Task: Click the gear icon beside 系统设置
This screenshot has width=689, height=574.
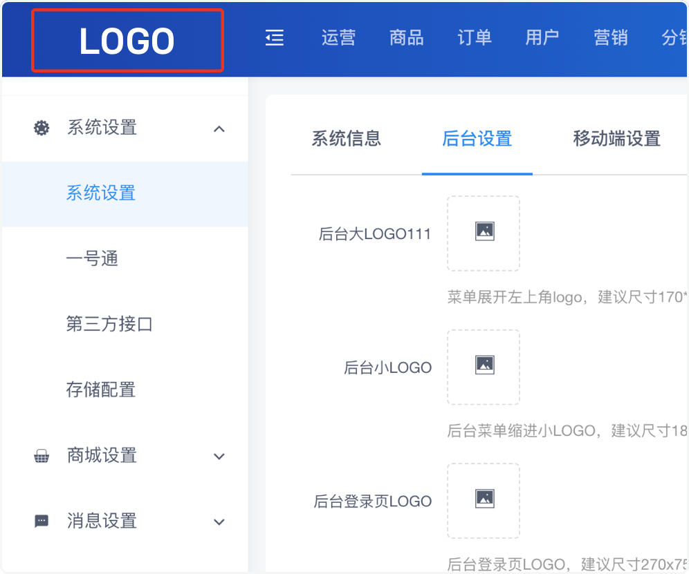Action: point(42,128)
